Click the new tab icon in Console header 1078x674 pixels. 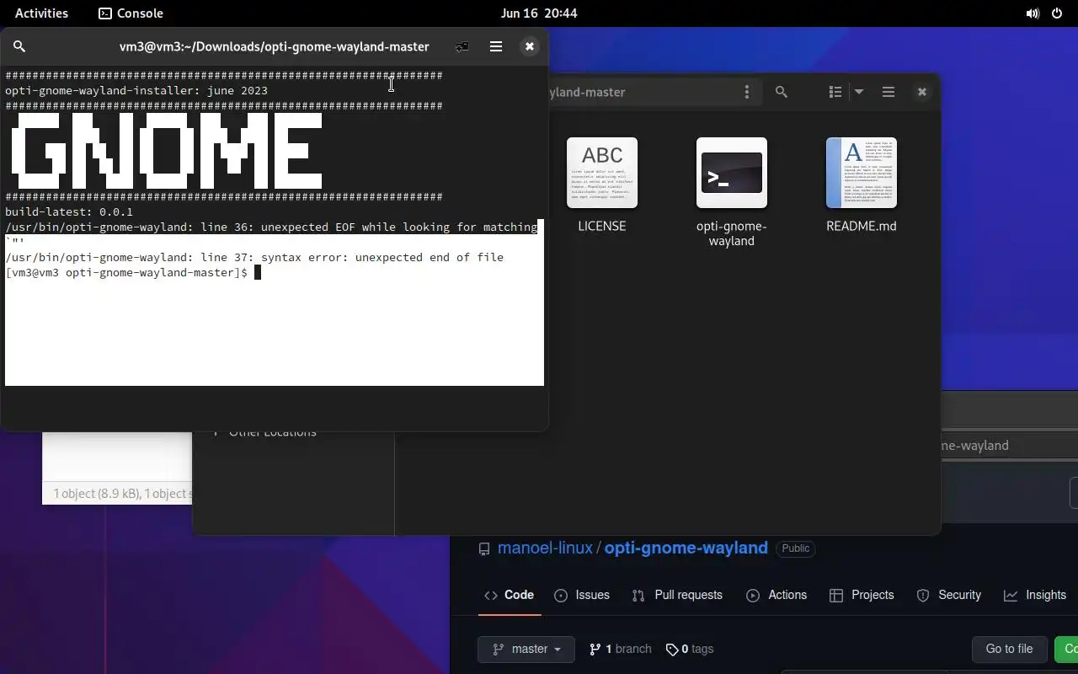pos(462,46)
